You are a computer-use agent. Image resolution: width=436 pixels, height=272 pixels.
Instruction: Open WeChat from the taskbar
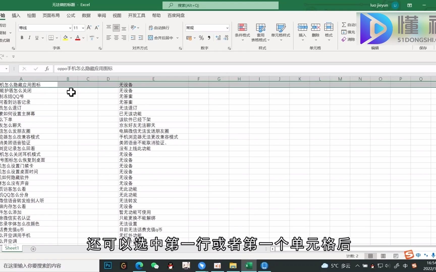click(x=155, y=265)
